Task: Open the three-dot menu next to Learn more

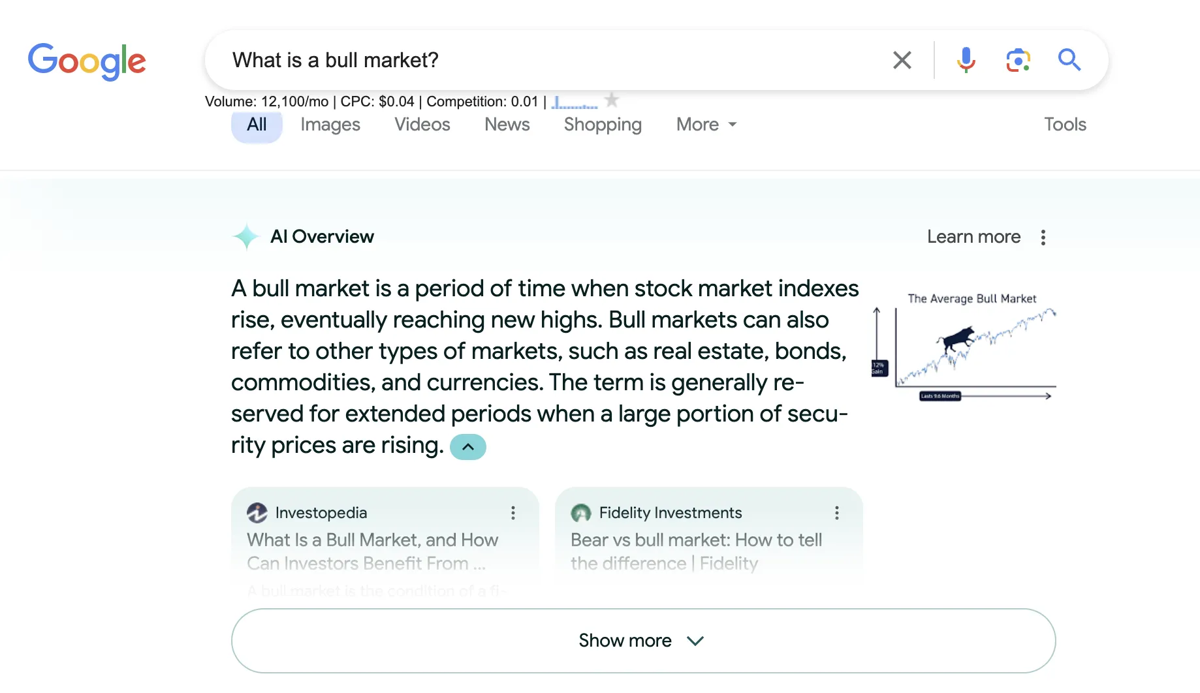Action: point(1043,237)
